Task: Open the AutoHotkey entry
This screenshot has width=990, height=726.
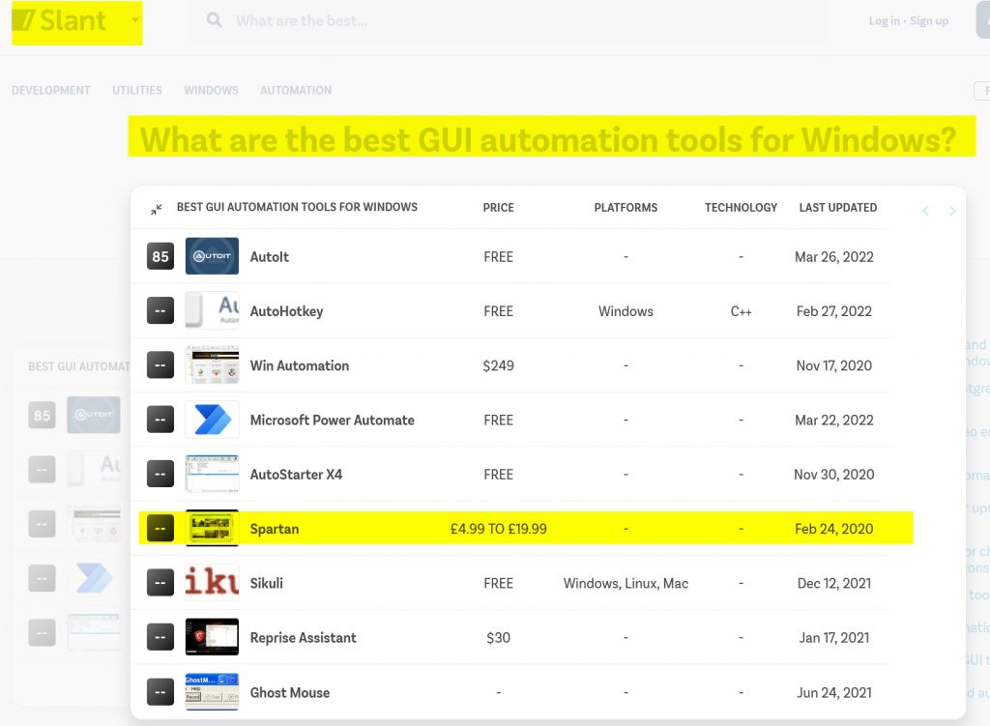Action: 286,311
